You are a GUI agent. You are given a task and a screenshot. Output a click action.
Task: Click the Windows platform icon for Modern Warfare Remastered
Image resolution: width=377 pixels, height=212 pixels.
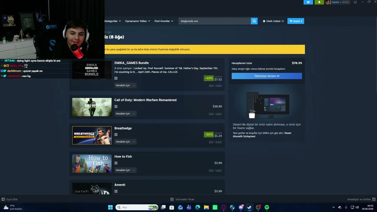(x=116, y=107)
